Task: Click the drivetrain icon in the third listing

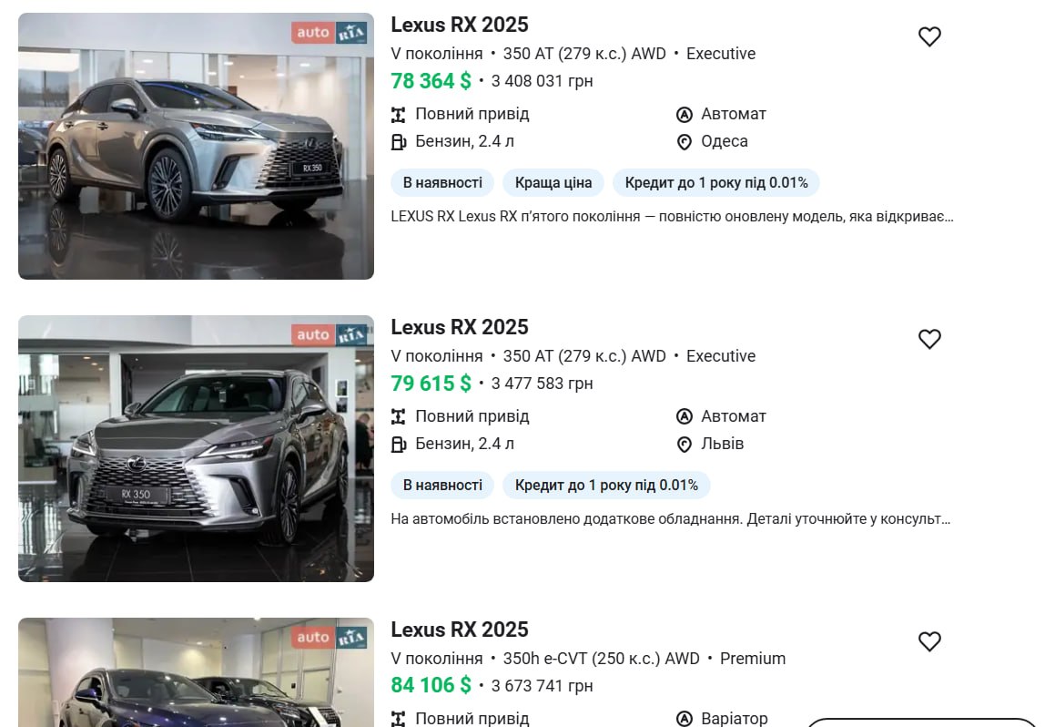Action: point(399,719)
